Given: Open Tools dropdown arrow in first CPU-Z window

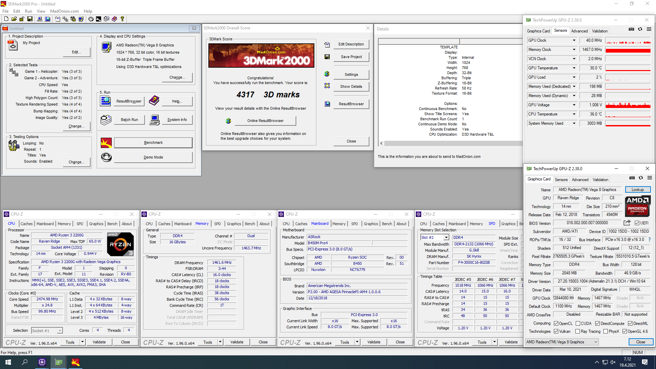Looking at the screenshot, I should (x=82, y=342).
